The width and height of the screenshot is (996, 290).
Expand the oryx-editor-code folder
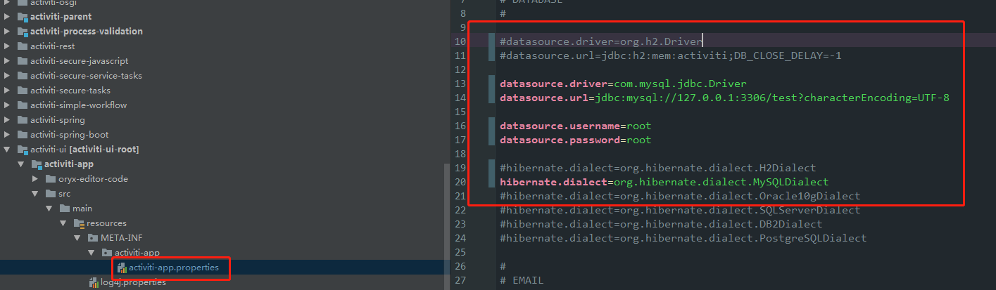[x=35, y=179]
